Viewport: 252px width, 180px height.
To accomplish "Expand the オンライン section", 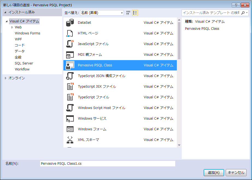I will [x=6, y=78].
